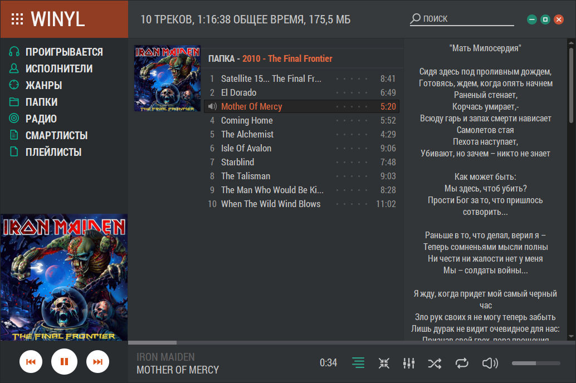Select track The Alchemist
Viewport: 576px width, 383px height.
pyautogui.click(x=301, y=134)
